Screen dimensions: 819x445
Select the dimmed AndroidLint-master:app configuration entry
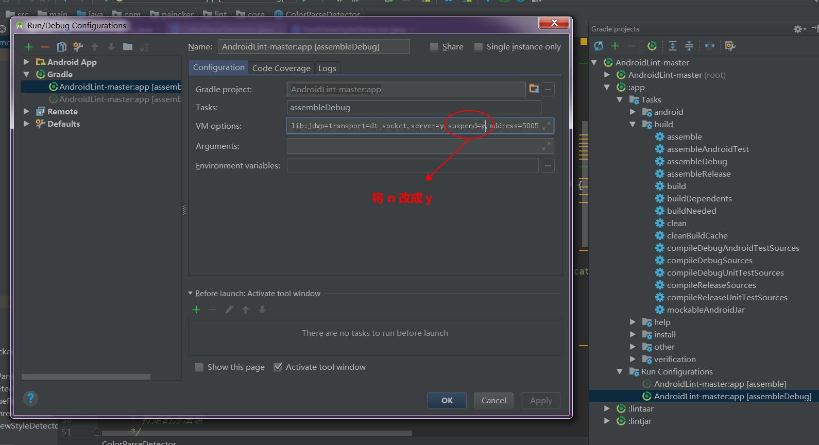click(115, 99)
